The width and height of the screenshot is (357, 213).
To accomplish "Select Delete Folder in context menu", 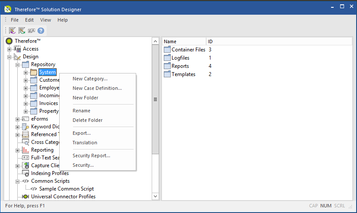I will 87,120.
